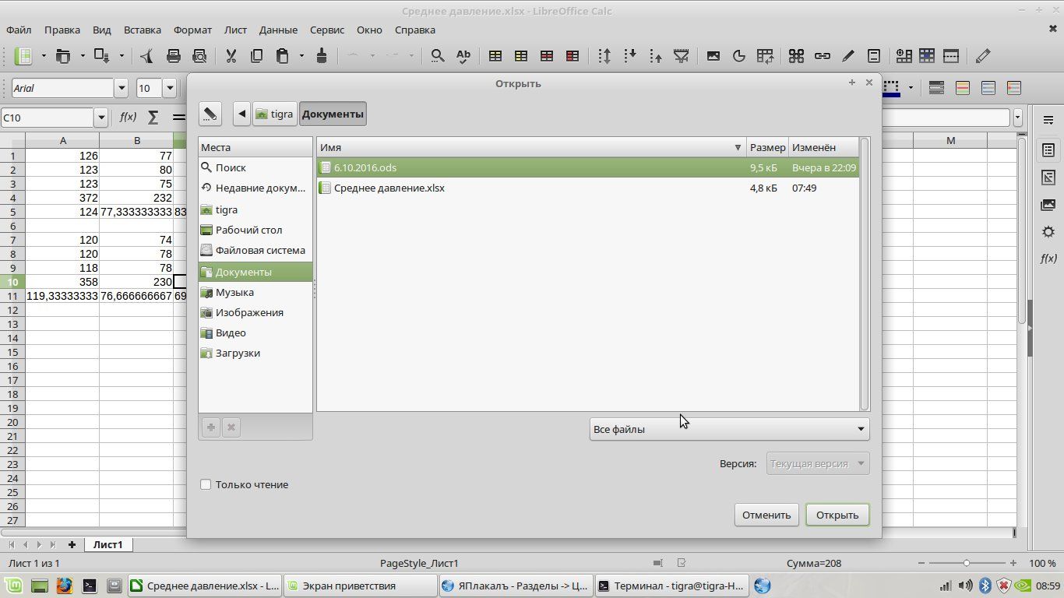
Task: Open Терминал window from taskbar
Action: [671, 586]
